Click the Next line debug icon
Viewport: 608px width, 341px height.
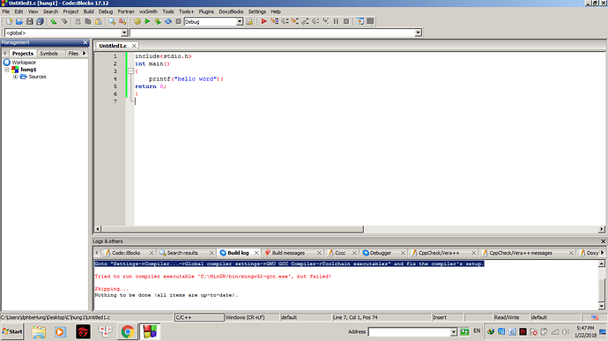[285, 21]
